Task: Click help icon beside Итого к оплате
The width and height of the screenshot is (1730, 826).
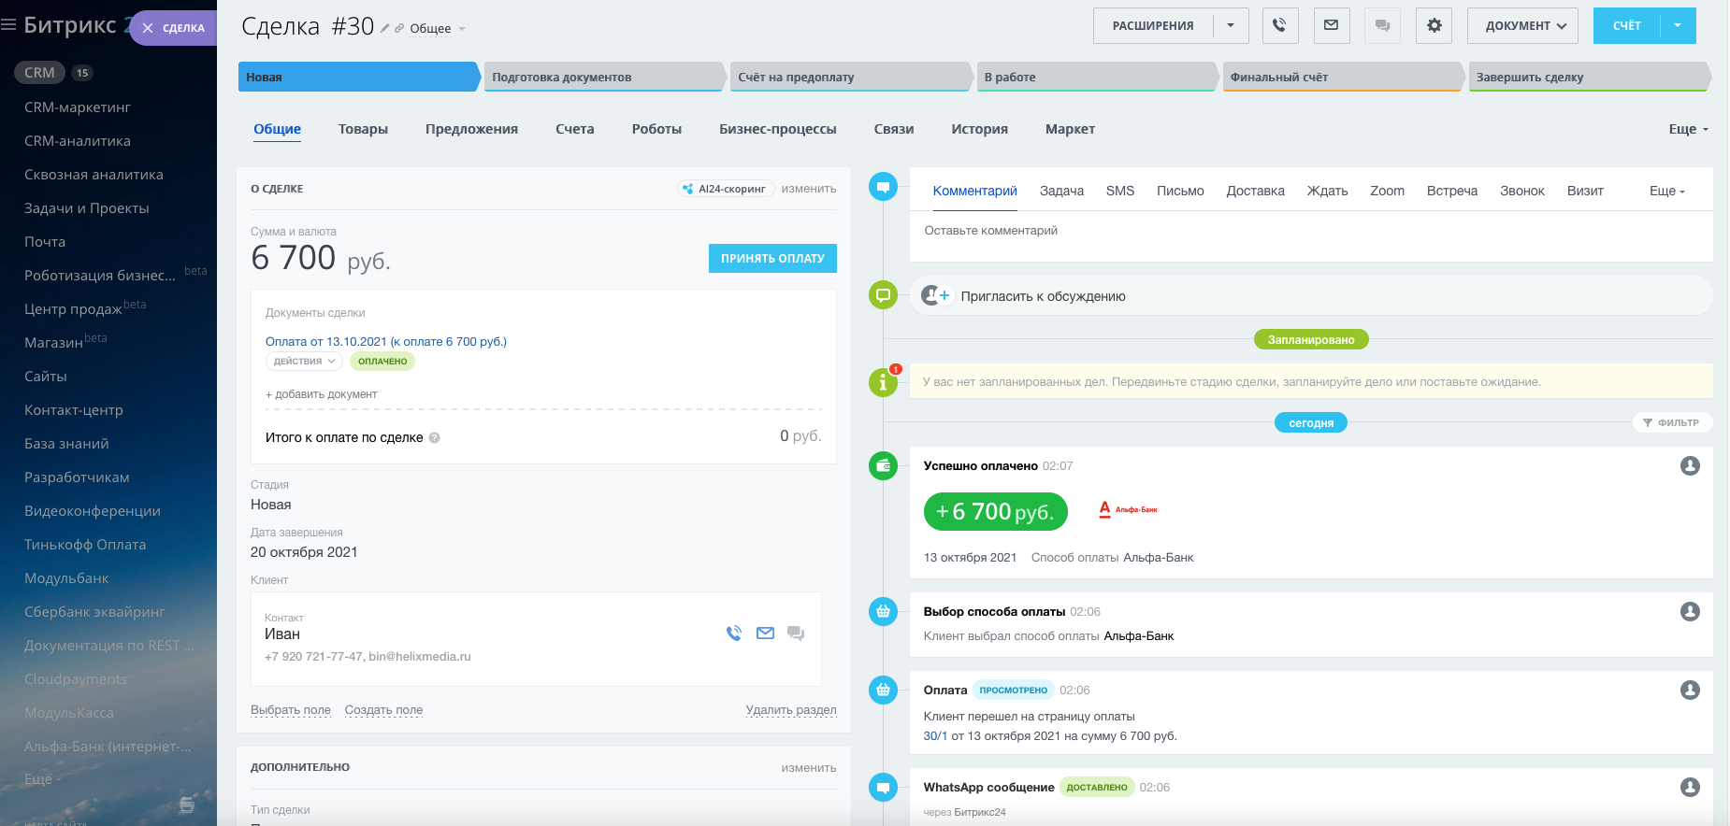Action: pyautogui.click(x=434, y=438)
